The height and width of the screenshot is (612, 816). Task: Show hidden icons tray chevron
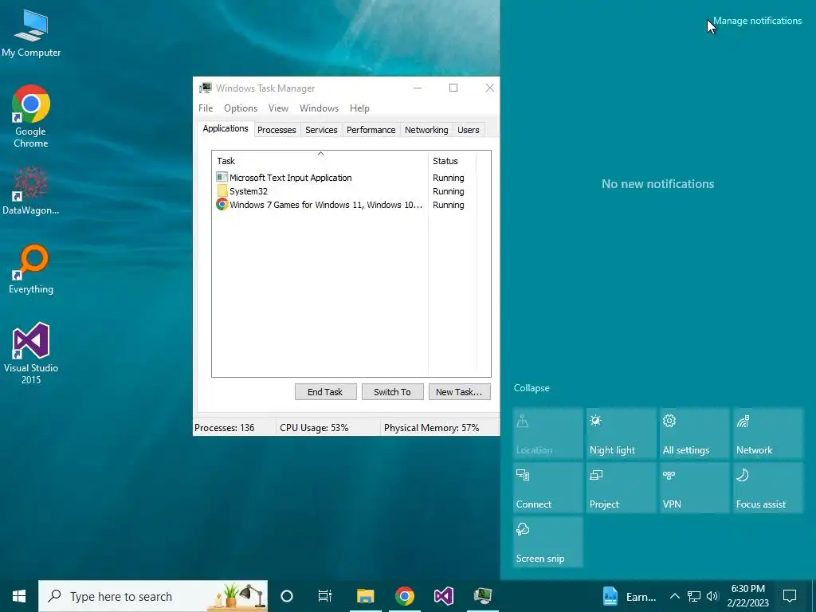pos(674,596)
